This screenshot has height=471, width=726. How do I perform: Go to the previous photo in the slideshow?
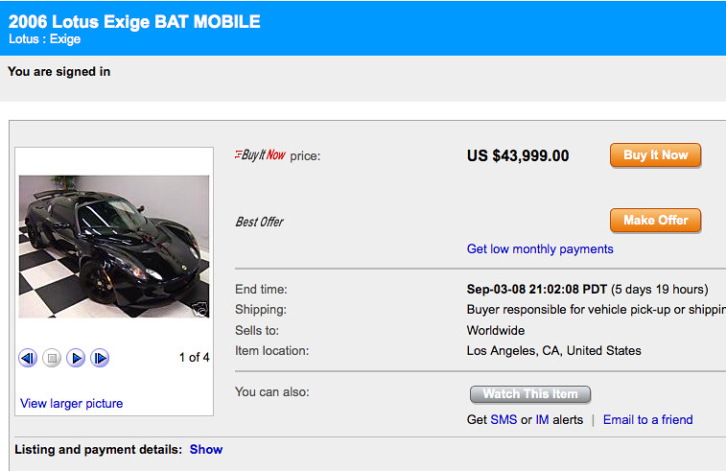pyautogui.click(x=28, y=358)
